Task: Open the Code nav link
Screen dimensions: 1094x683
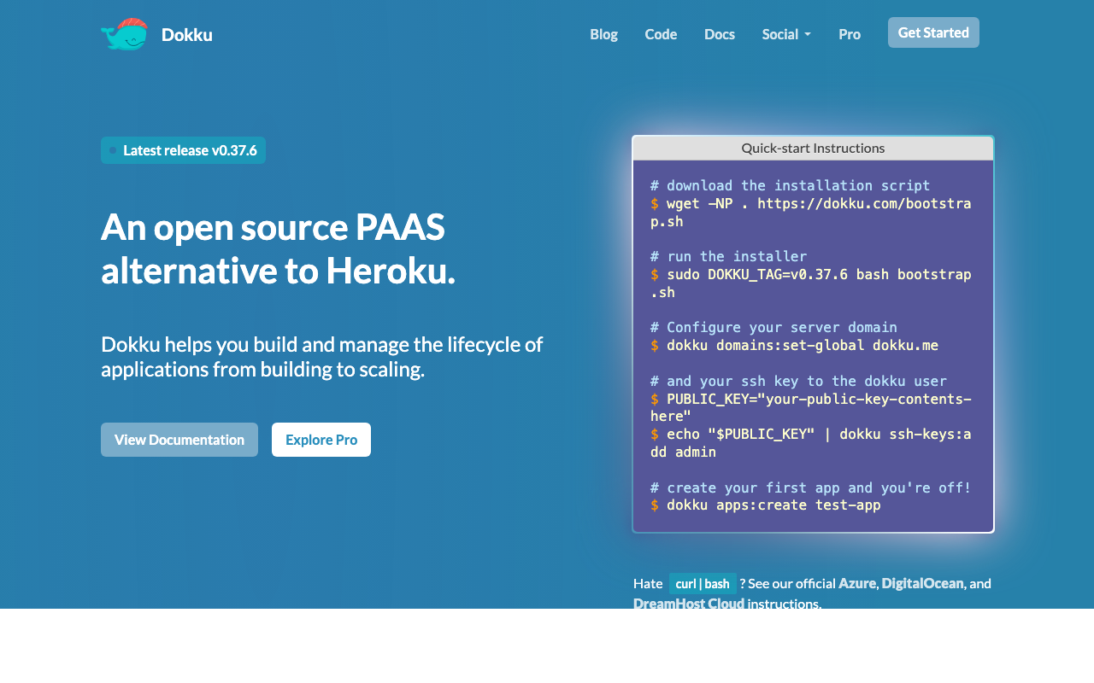Action: pos(661,34)
